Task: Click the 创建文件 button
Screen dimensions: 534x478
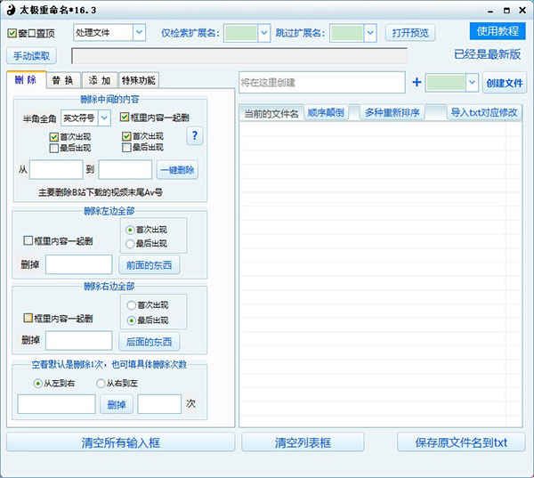Action: click(505, 83)
